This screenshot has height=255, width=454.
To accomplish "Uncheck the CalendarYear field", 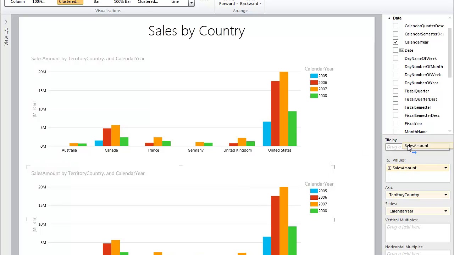I will (x=395, y=42).
